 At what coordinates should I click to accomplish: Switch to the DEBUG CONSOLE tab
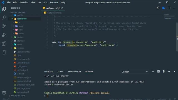(74, 72)
